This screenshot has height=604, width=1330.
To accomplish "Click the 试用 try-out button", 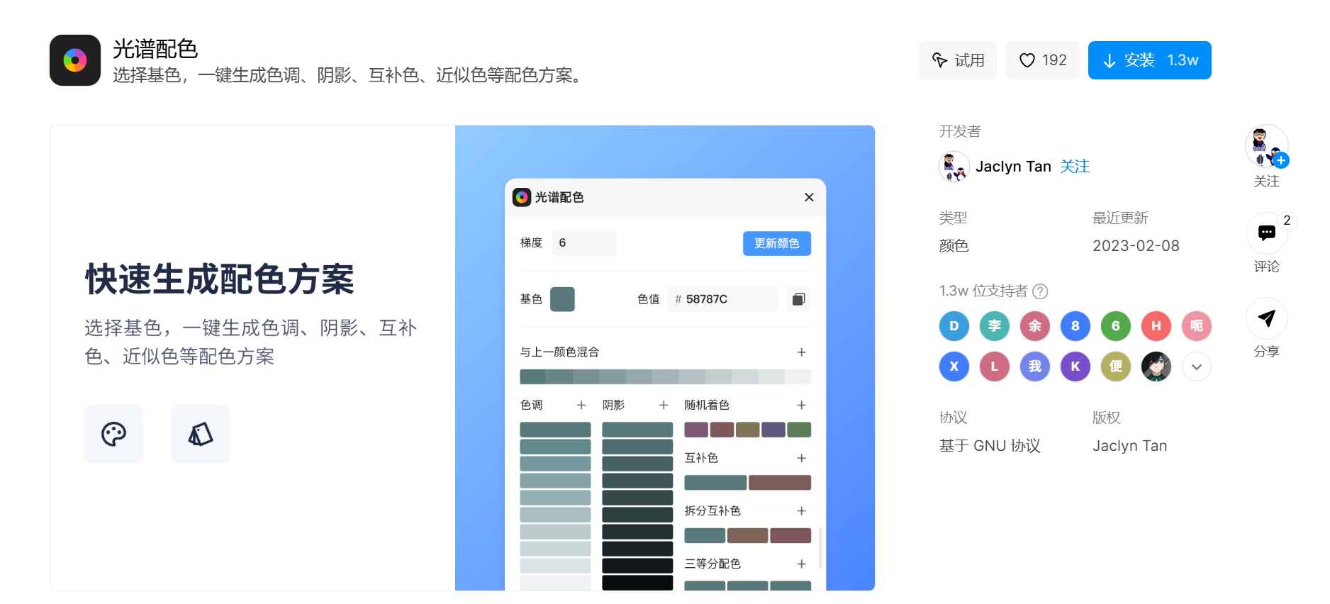I will point(958,60).
